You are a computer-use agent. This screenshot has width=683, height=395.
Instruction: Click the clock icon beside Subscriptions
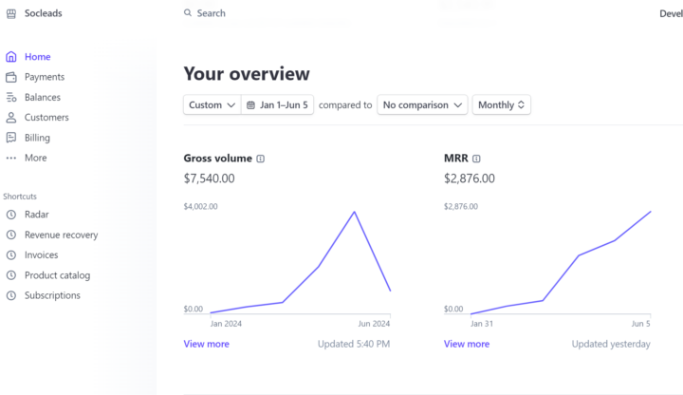point(11,295)
